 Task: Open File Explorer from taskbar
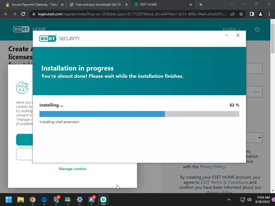[x=20, y=200]
